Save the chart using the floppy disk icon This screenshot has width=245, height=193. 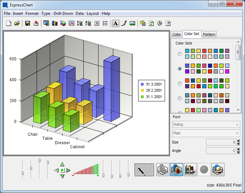(28, 23)
